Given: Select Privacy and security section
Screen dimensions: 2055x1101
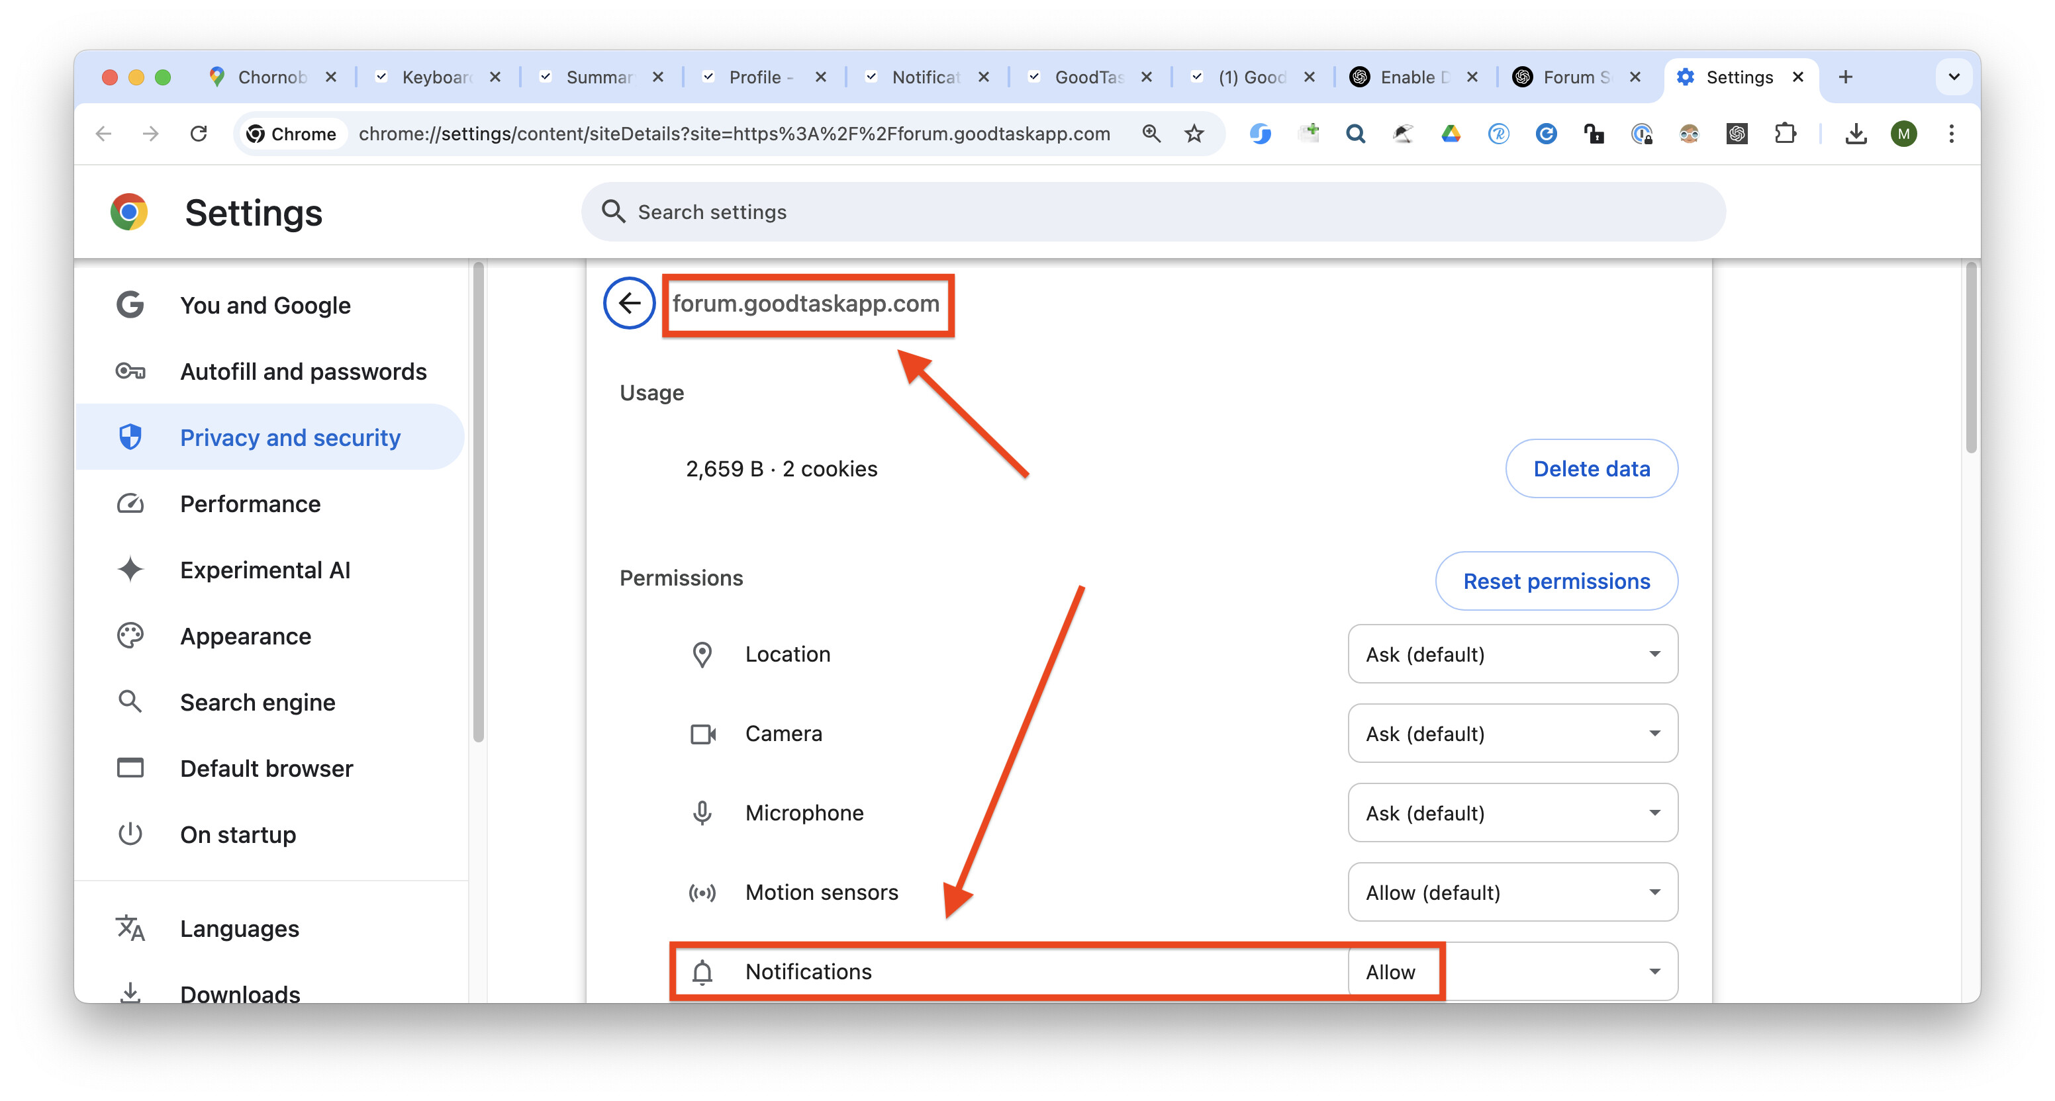Looking at the screenshot, I should [269, 438].
